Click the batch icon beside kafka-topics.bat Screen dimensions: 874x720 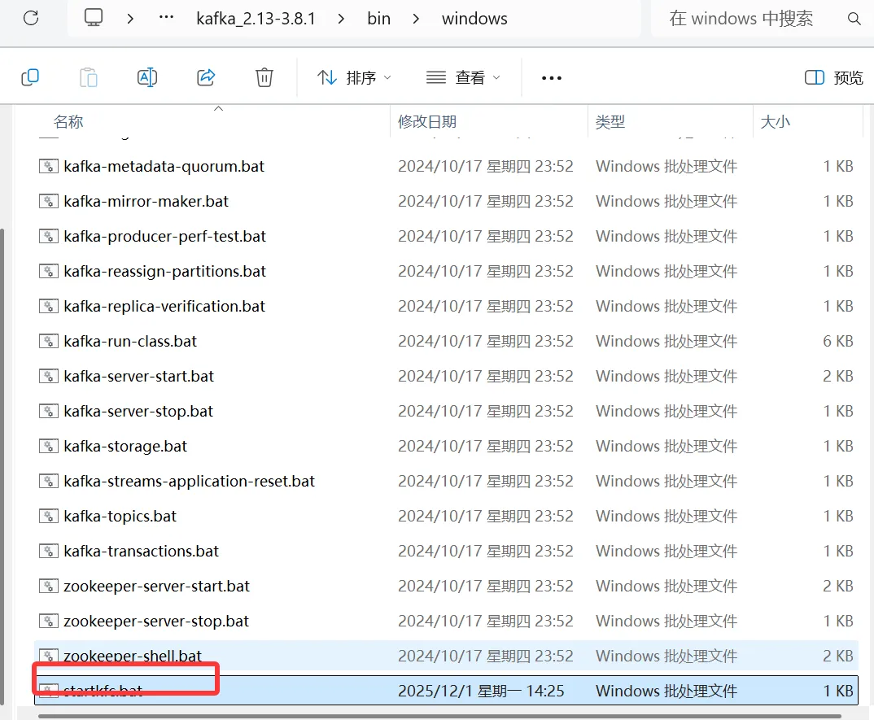pos(49,516)
